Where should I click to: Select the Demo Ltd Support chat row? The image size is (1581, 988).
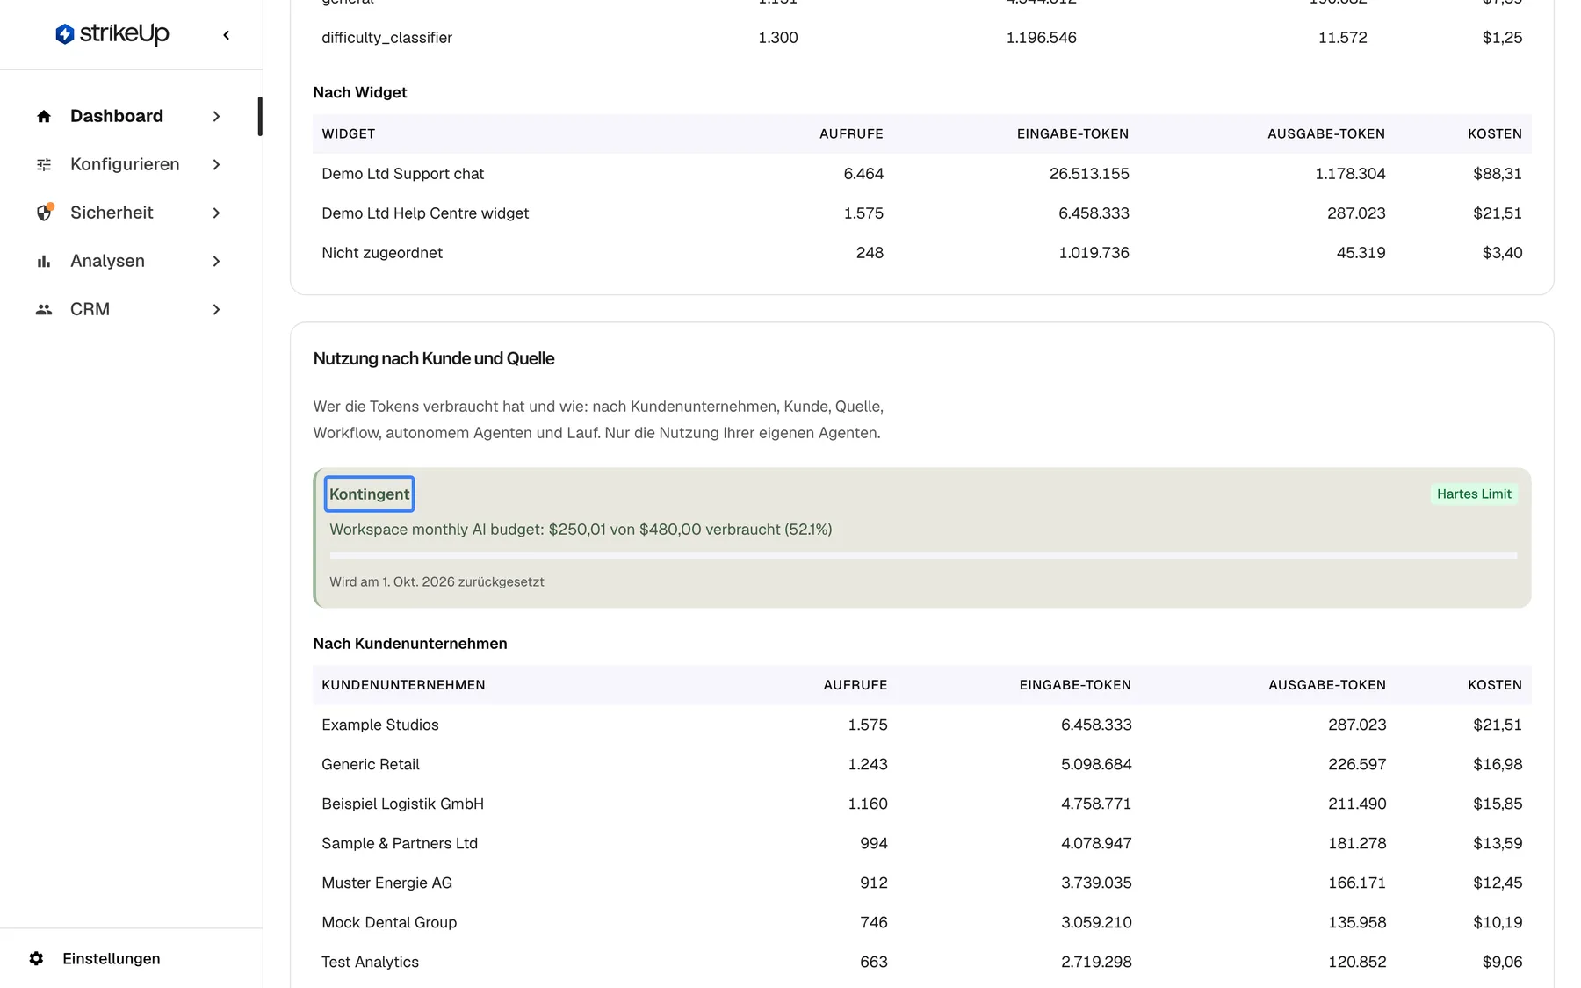(922, 174)
